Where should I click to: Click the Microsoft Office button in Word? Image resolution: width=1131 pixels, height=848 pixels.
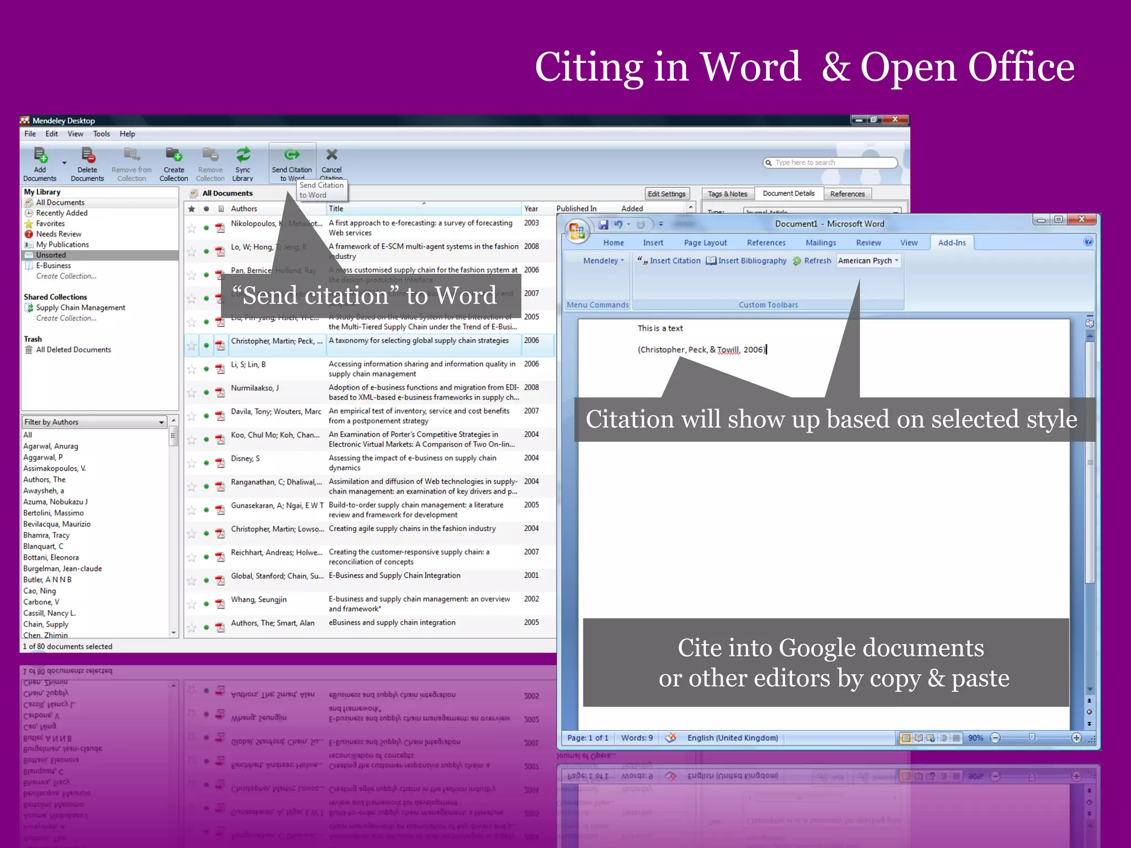coord(577,231)
